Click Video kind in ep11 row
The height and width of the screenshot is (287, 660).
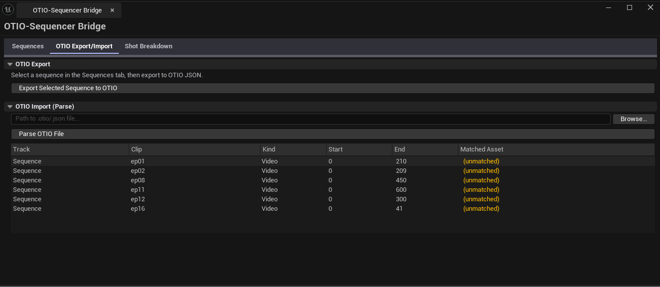point(270,190)
